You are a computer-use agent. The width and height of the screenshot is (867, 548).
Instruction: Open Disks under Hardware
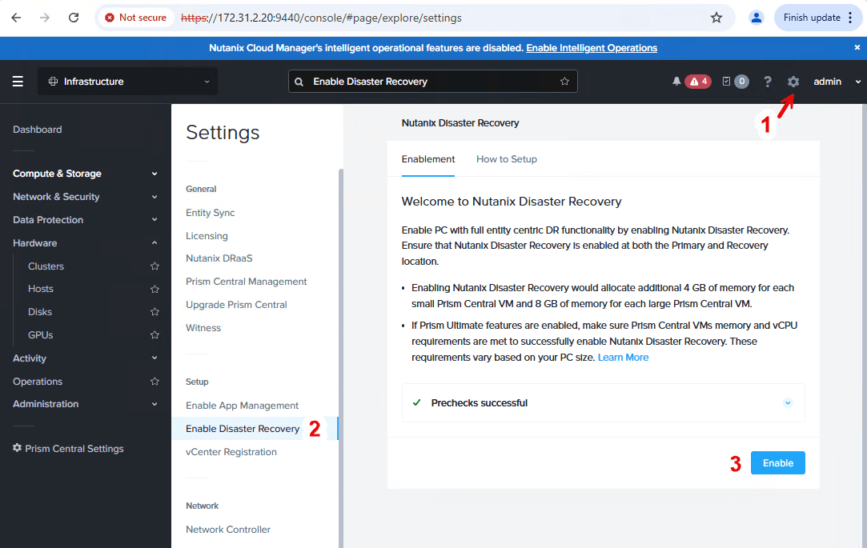coord(40,312)
